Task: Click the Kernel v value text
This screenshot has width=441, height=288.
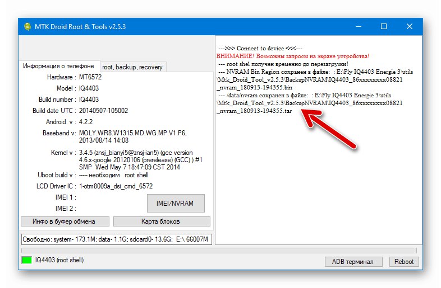Action: point(140,160)
